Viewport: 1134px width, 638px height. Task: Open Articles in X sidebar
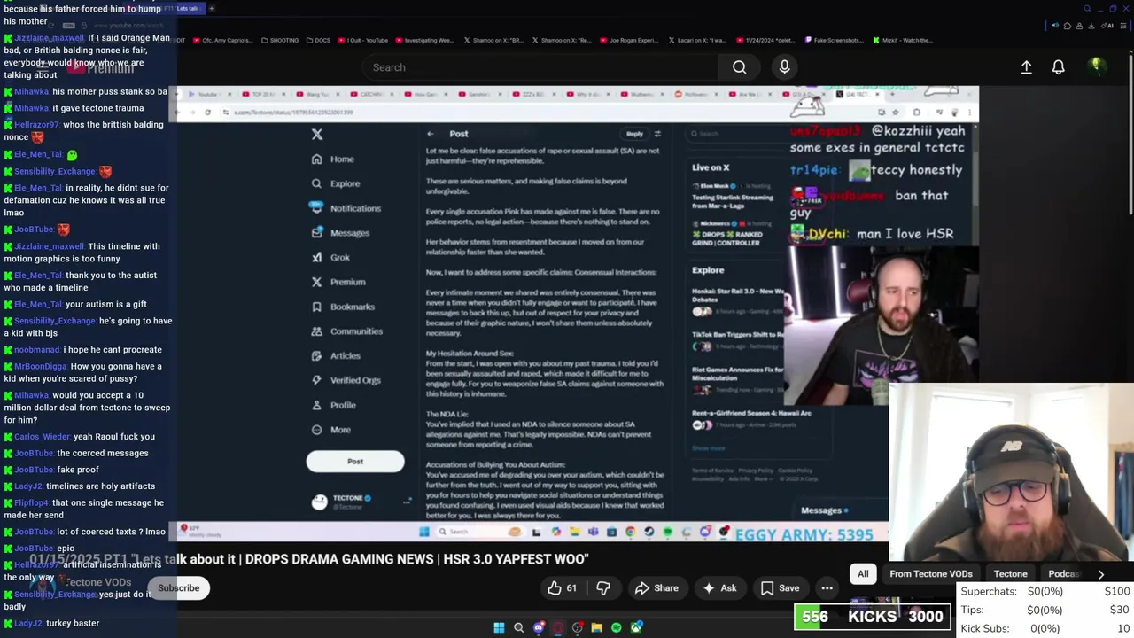[336, 356]
